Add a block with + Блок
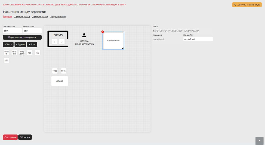This screenshot has width=265, height=145. coord(32,44)
